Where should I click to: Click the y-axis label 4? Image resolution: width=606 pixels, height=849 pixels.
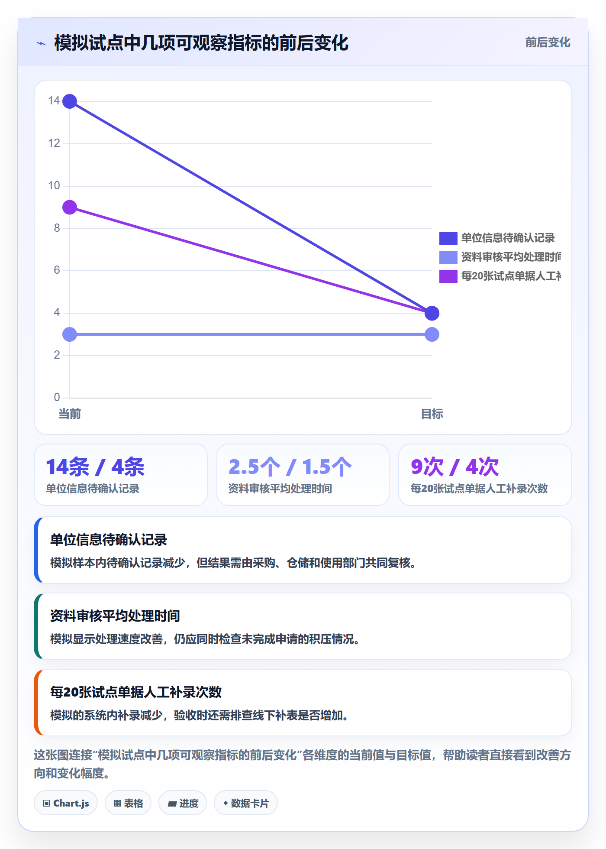57,313
